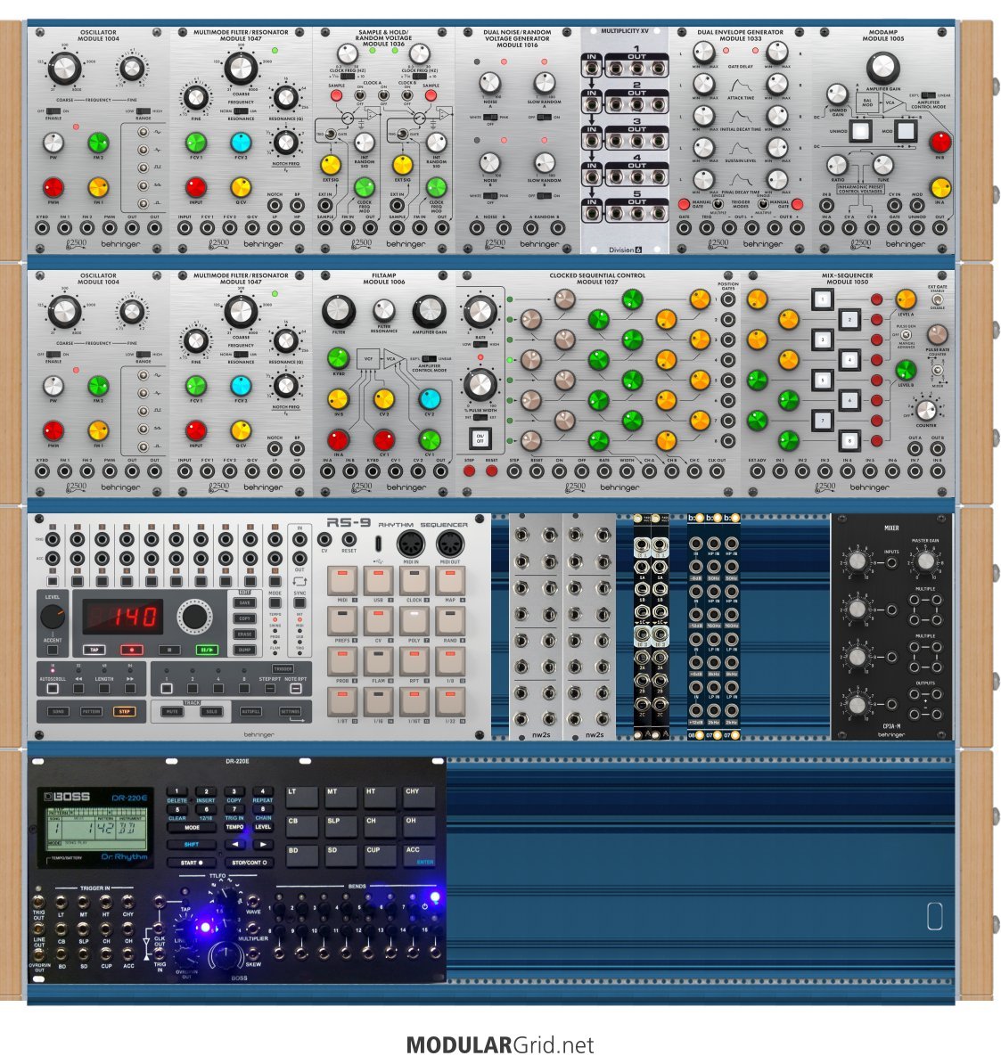
Task: Flip the LOW/HIGH rate switch on Module 1027
Action: (x=480, y=344)
